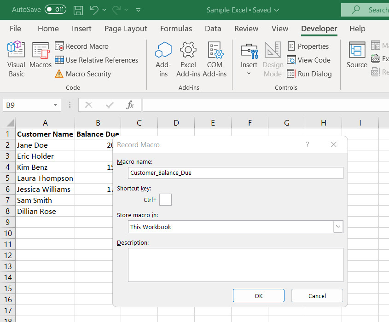Screen dimensions: 389x322
Task: Confirm macro recording with OK
Action: [258, 295]
